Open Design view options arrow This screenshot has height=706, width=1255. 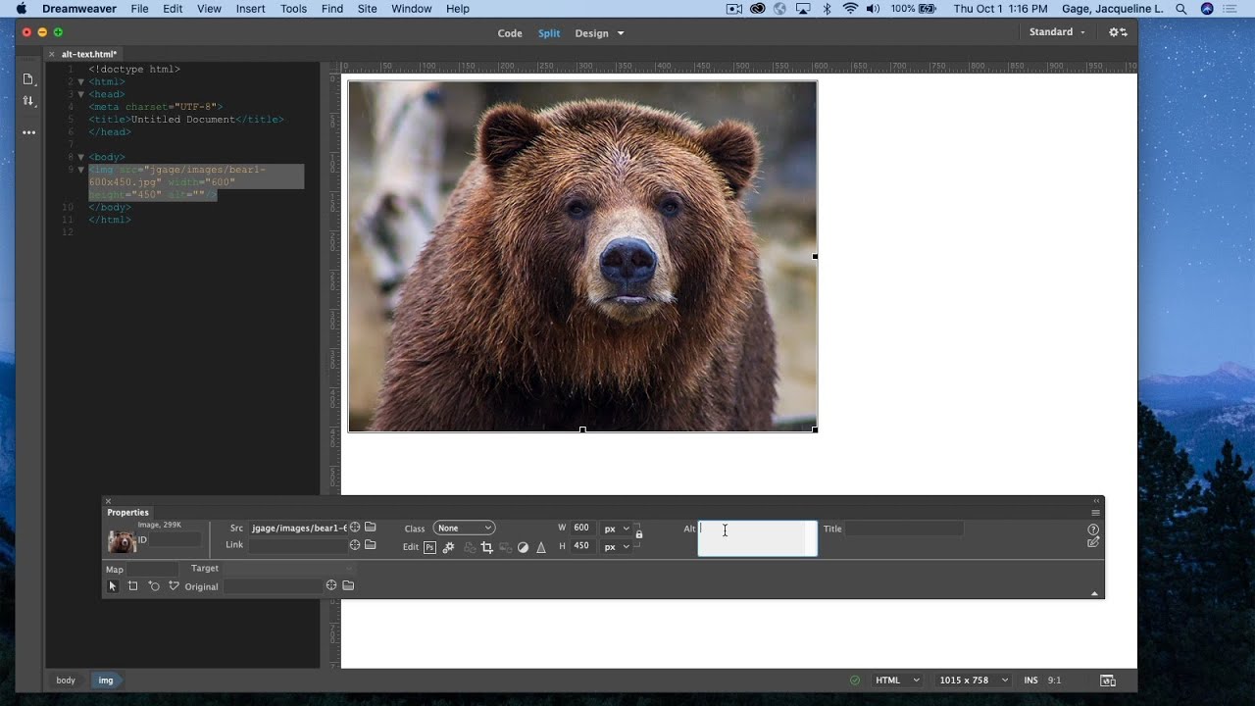click(x=621, y=33)
